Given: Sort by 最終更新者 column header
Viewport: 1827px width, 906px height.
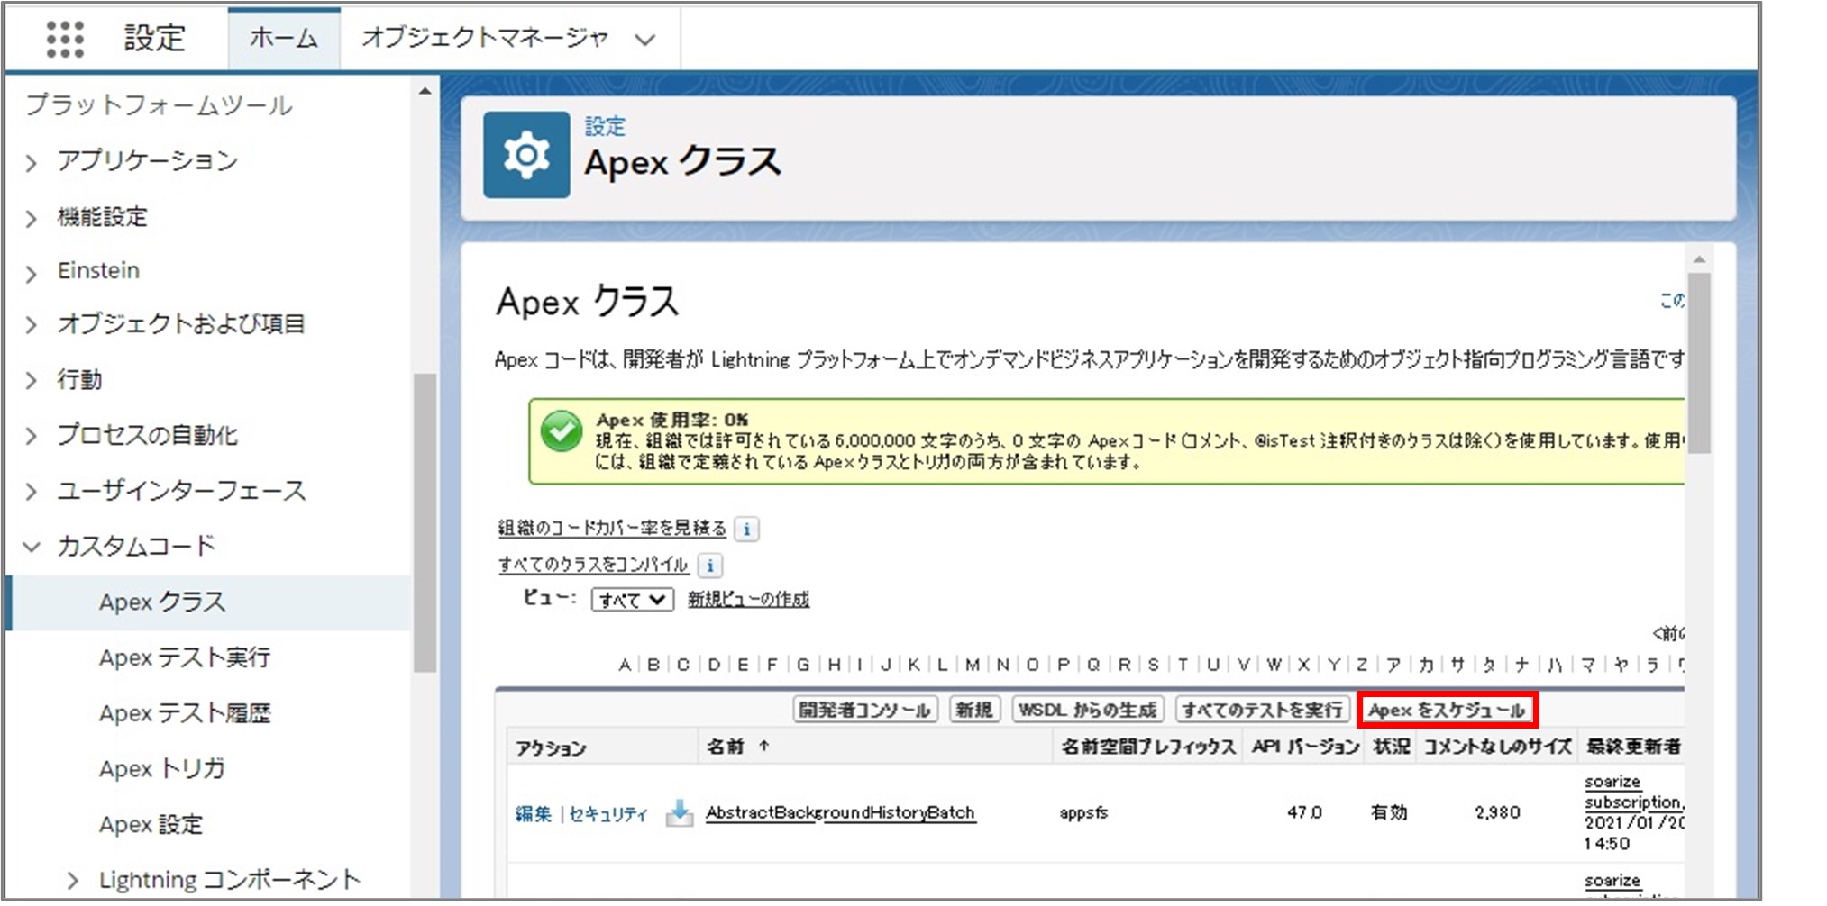Looking at the screenshot, I should [1633, 747].
